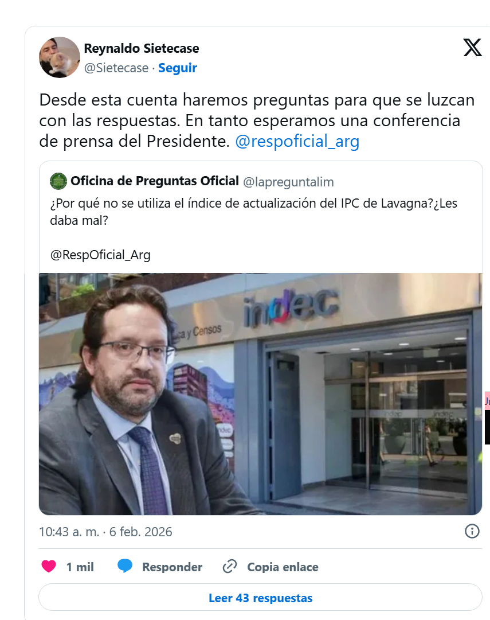Click Reynaldo Sietecase's profile avatar
The image size is (490, 620).
click(x=59, y=57)
